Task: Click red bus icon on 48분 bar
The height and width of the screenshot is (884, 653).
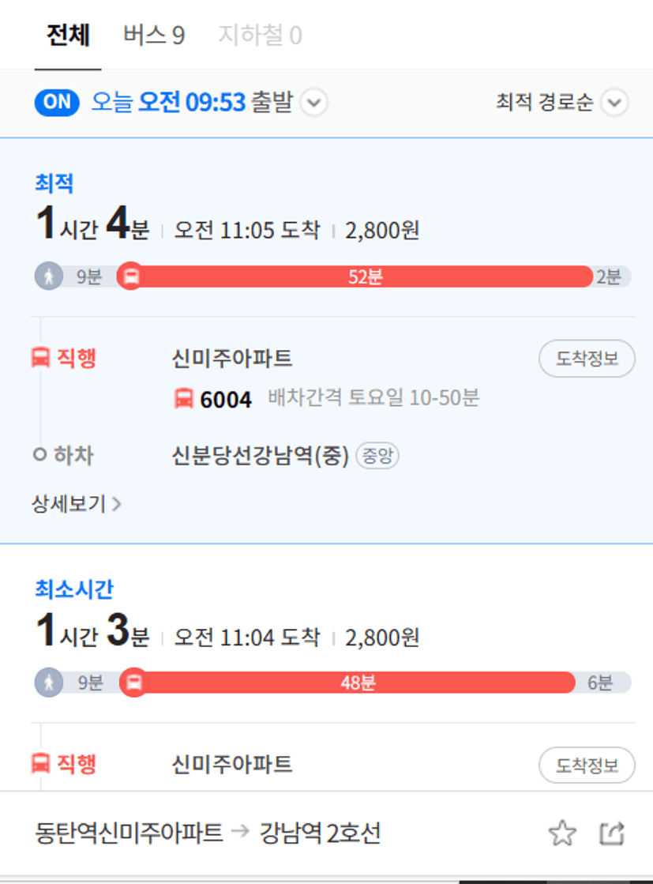Action: click(x=133, y=683)
